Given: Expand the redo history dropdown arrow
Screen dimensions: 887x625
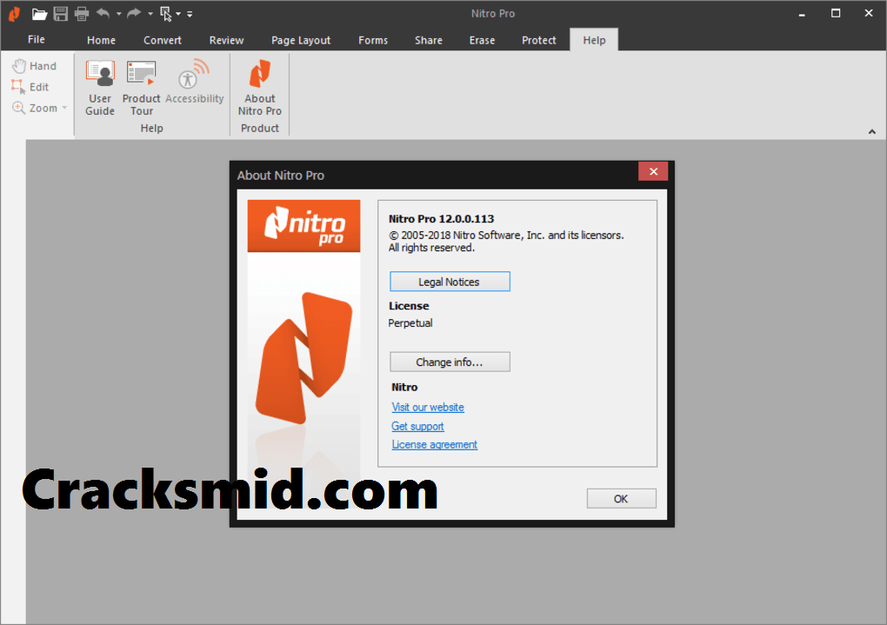Looking at the screenshot, I should (x=150, y=14).
